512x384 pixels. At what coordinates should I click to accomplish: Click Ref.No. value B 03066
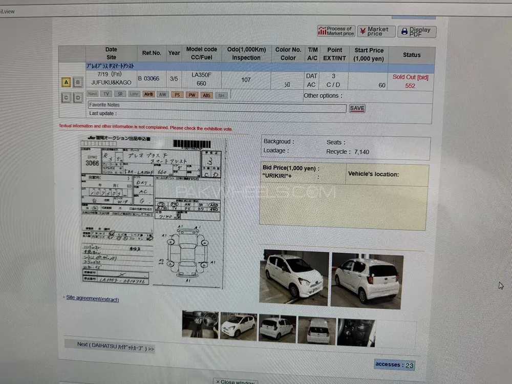(x=148, y=79)
